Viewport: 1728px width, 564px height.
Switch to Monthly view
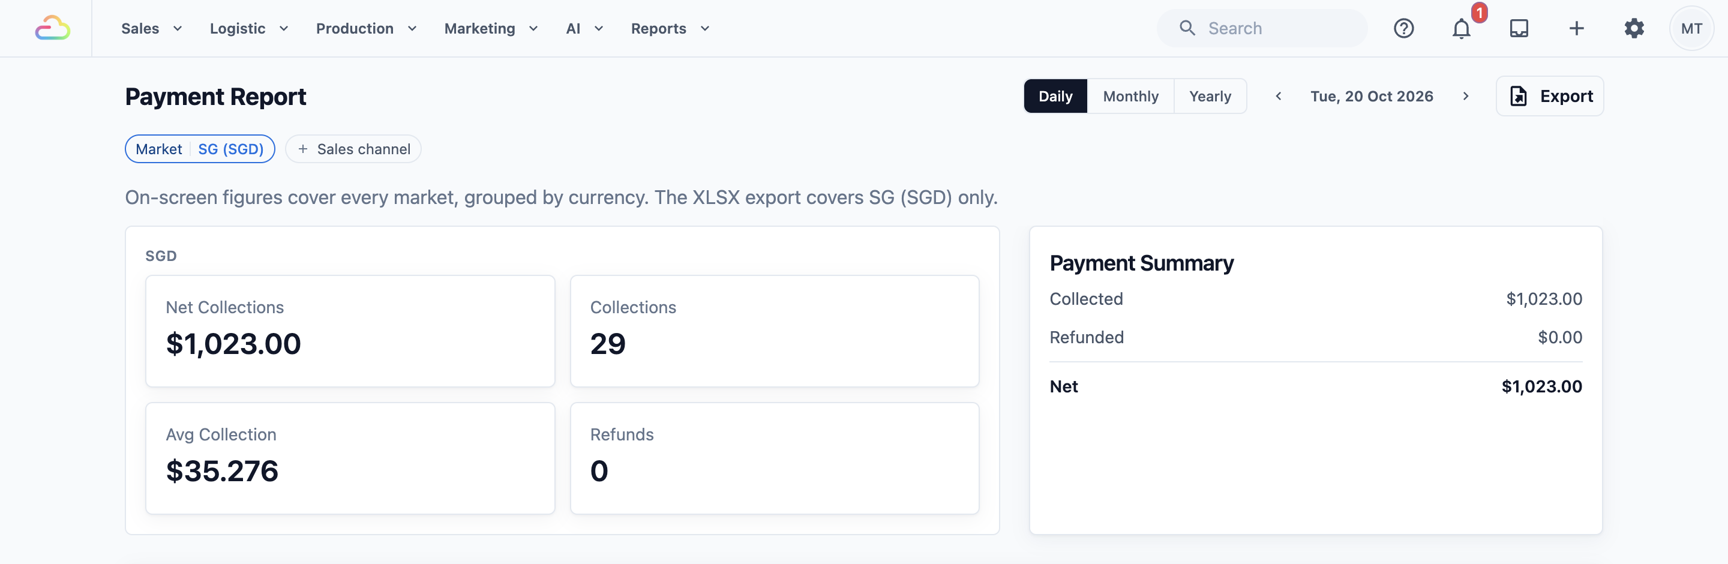tap(1130, 96)
